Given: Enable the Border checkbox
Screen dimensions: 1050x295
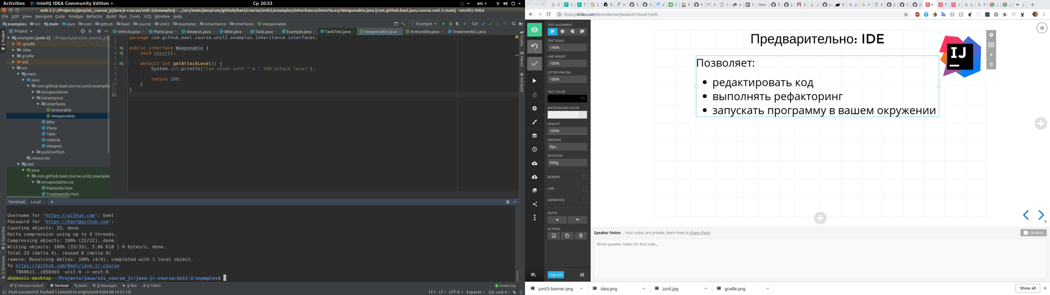Looking at the screenshot, I should [585, 177].
